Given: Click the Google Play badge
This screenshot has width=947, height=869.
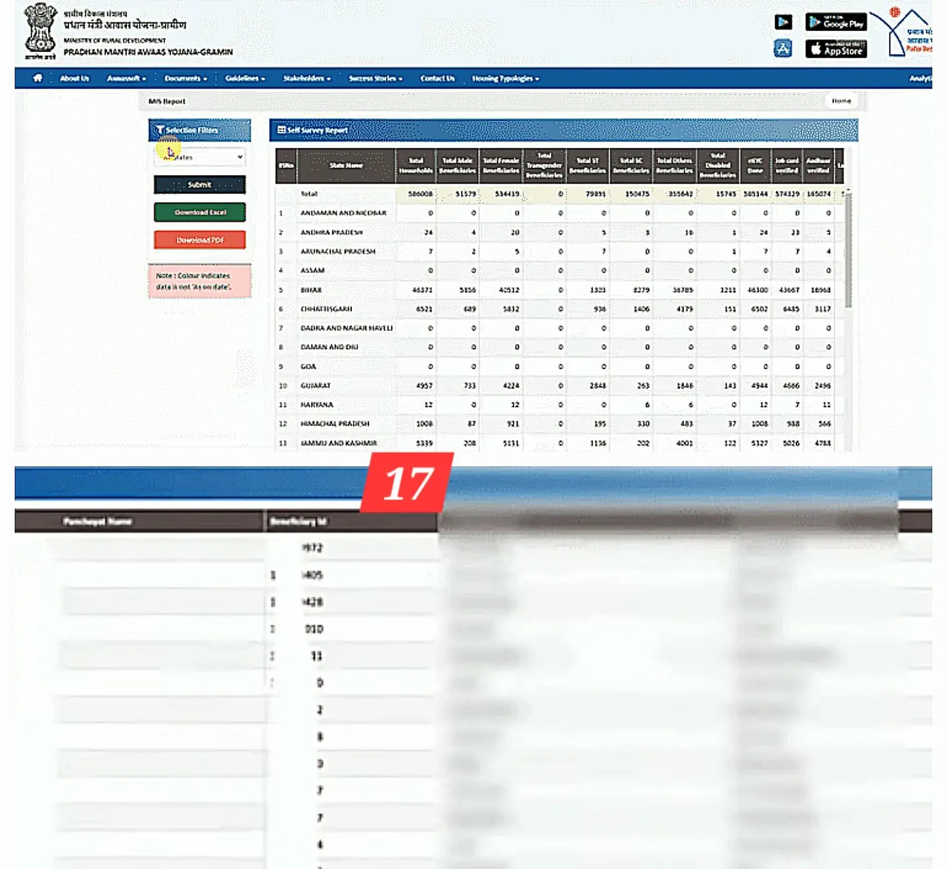Looking at the screenshot, I should coord(836,22).
